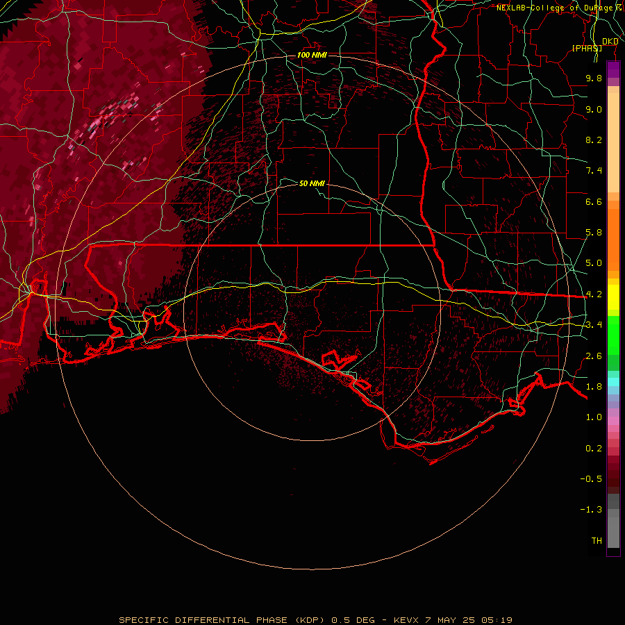This screenshot has width=625, height=625.
Task: Click the 6.6 value on the color scale
Action: point(594,201)
